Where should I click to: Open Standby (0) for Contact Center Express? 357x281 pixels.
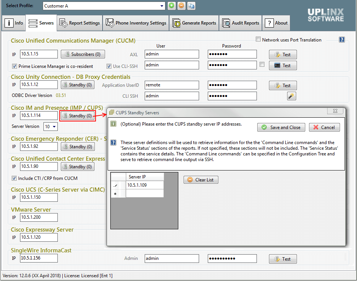tap(78, 167)
